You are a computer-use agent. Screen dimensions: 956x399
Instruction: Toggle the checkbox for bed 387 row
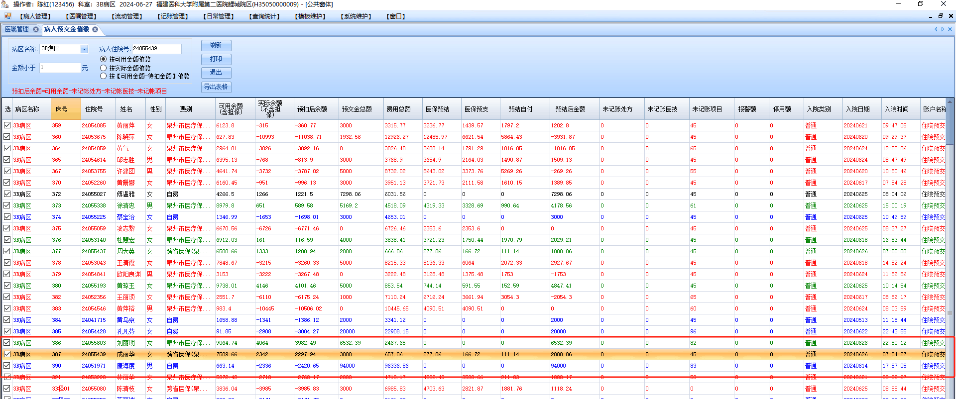click(x=7, y=354)
